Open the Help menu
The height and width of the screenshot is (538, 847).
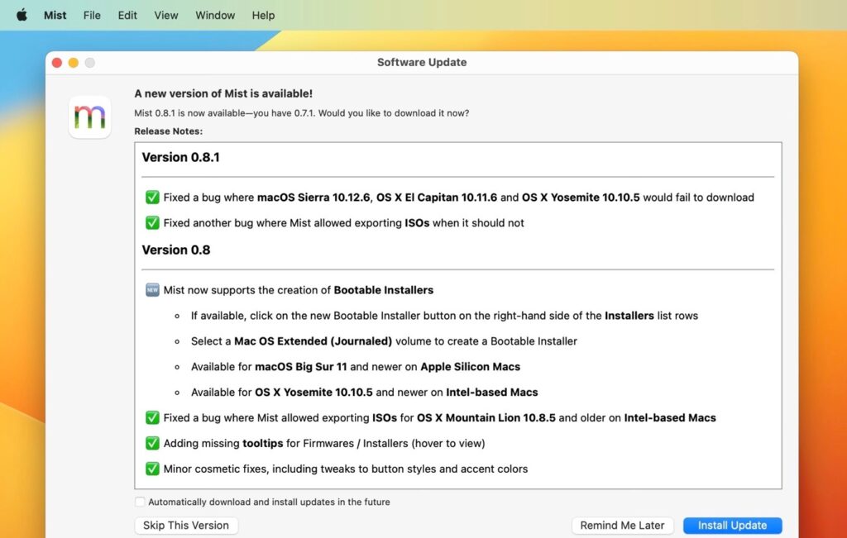click(x=263, y=14)
